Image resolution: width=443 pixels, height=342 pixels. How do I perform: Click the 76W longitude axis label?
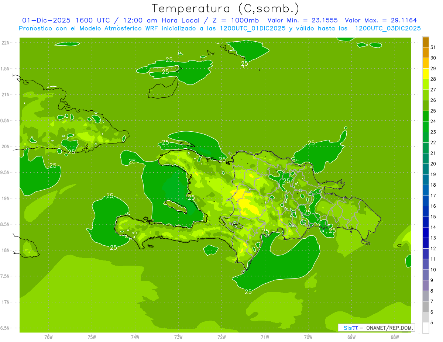pos(48,337)
